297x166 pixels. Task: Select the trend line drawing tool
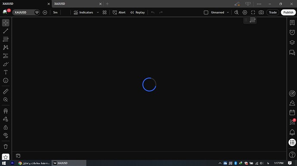coord(6,31)
